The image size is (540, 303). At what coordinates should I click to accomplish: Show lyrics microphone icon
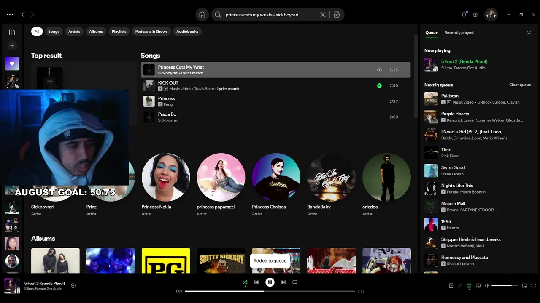pyautogui.click(x=460, y=286)
